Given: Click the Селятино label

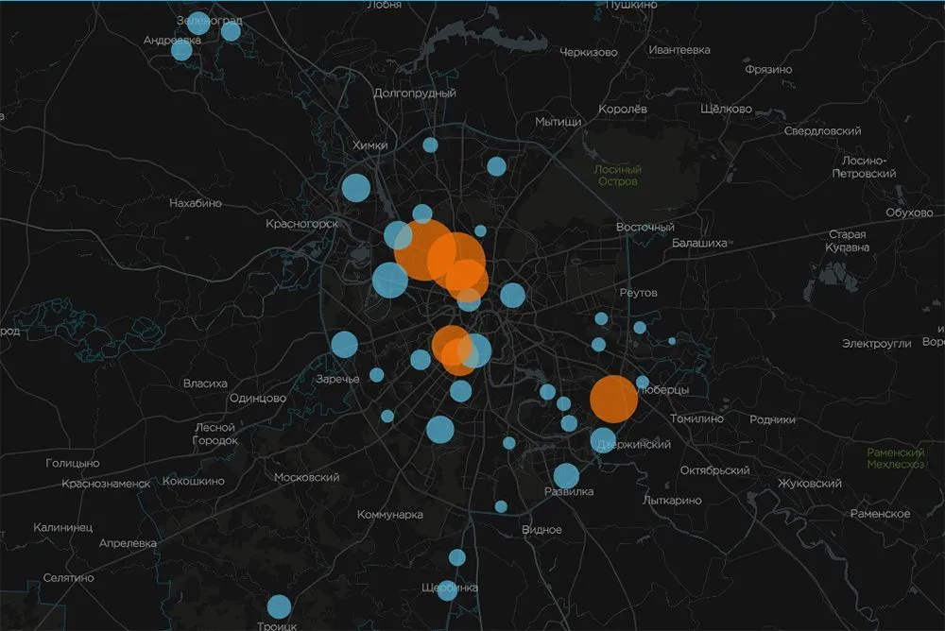Looking at the screenshot, I should 69,577.
